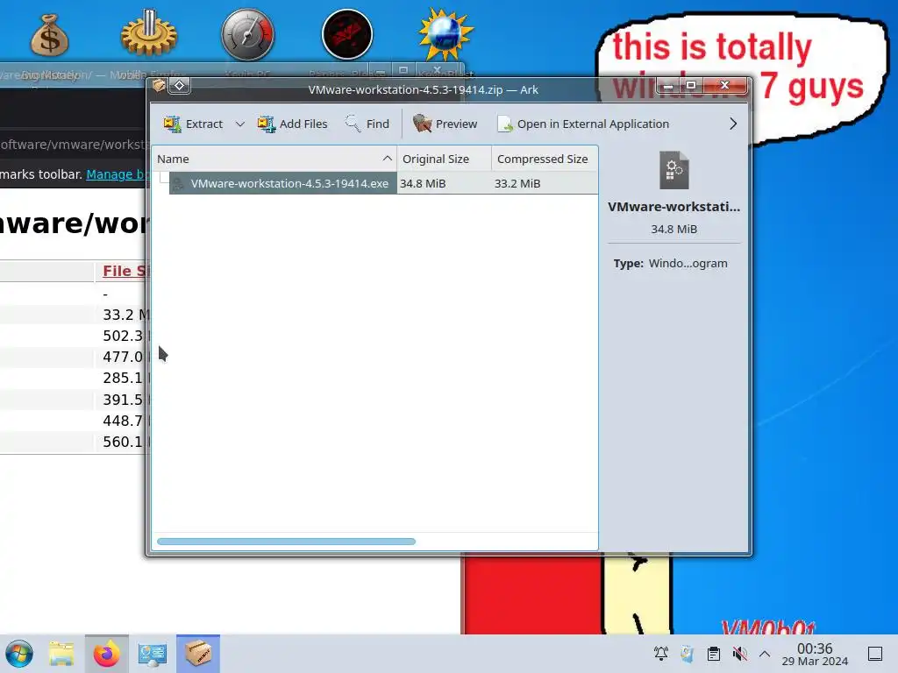898x673 pixels.
Task: Sort by Compressed Size column
Action: (x=544, y=159)
